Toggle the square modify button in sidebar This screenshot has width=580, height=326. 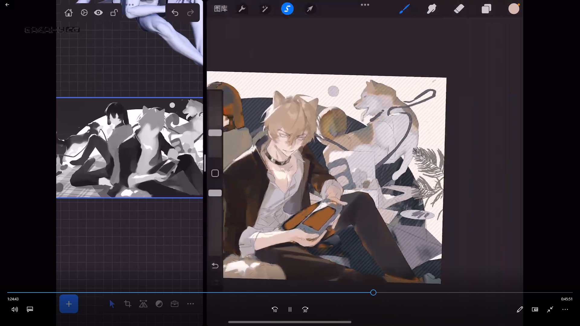tap(215, 173)
